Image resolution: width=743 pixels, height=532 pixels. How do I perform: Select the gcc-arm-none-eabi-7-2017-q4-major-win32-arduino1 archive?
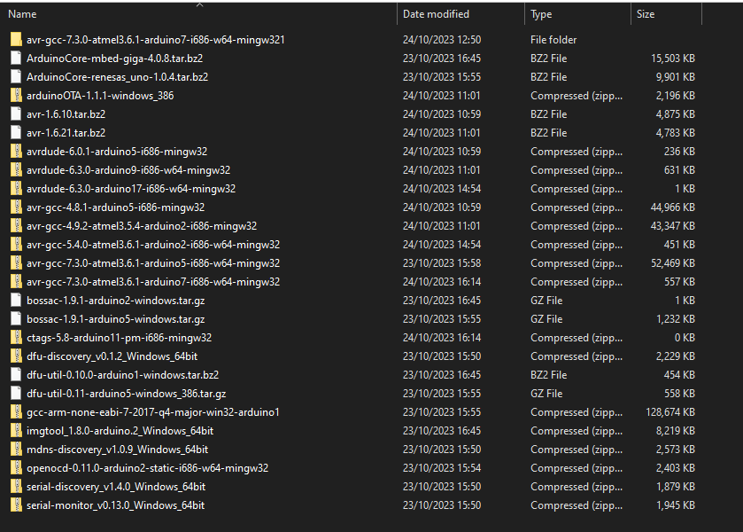(152, 412)
